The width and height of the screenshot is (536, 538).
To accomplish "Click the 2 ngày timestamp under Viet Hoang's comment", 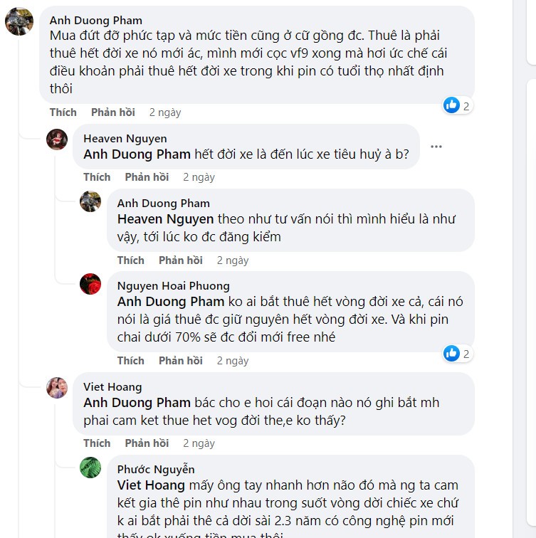I will coord(199,443).
